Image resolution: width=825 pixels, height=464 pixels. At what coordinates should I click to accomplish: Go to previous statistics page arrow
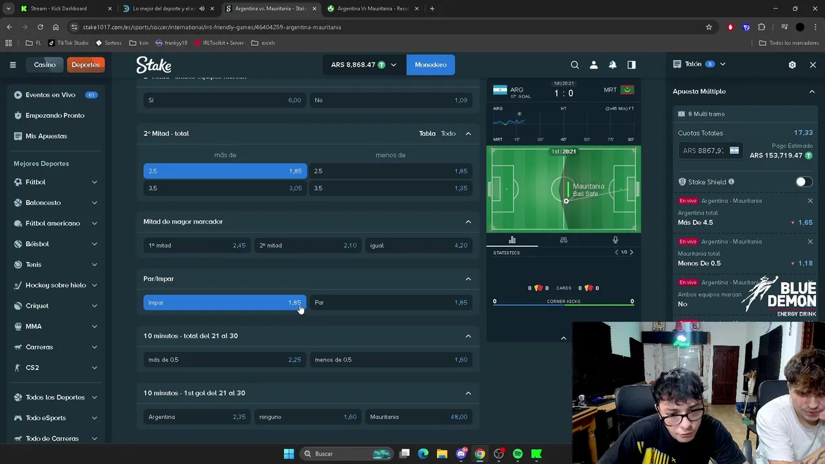(617, 253)
